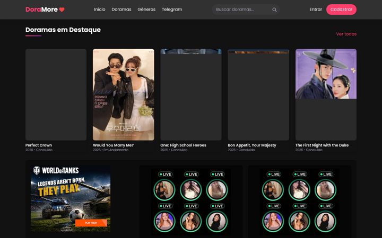Open the Ver todos link
The width and height of the screenshot is (382, 238).
pos(346,34)
